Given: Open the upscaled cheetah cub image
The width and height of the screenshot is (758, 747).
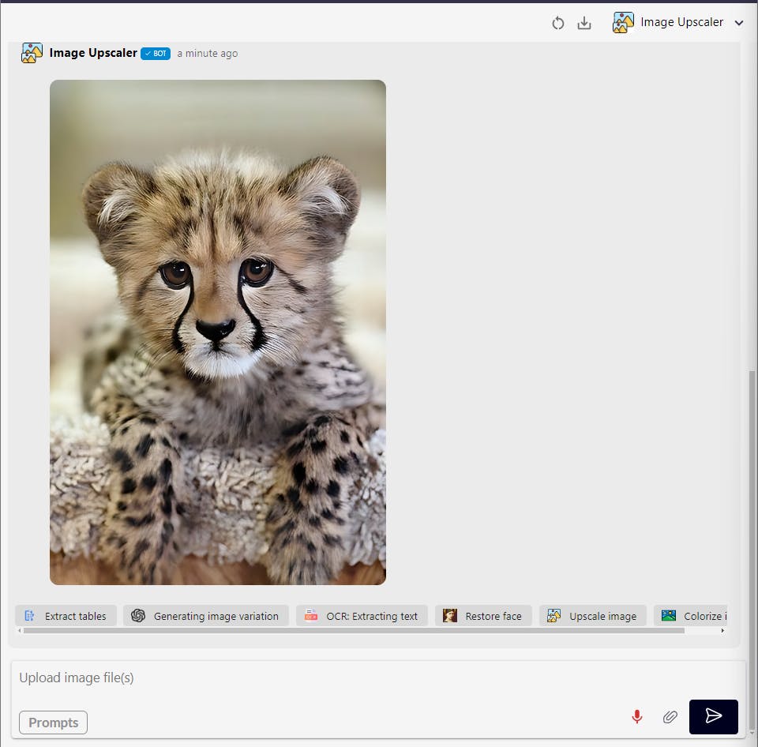Looking at the screenshot, I should [218, 332].
